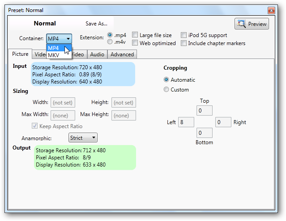This screenshot has width=286, height=221.
Task: Click the Max Width input field
Action: coord(63,116)
